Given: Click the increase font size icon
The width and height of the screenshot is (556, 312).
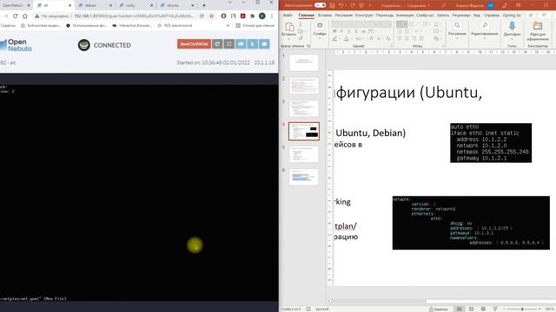Looking at the screenshot, I should click(x=371, y=38).
